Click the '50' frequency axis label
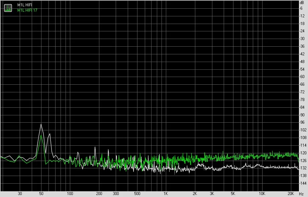The image size is (308, 197). 41,194
